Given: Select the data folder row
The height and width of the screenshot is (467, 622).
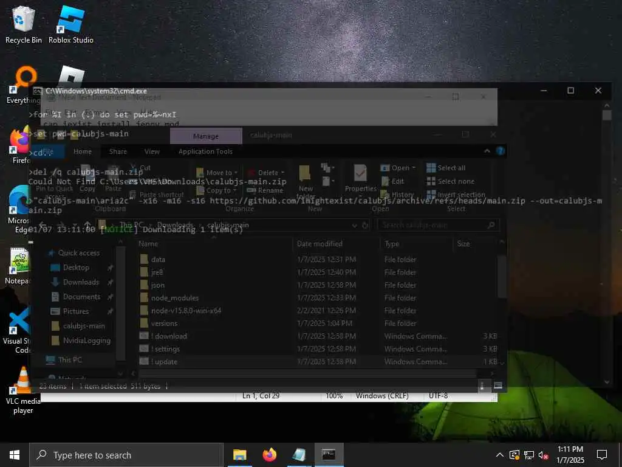Looking at the screenshot, I should pos(317,259).
